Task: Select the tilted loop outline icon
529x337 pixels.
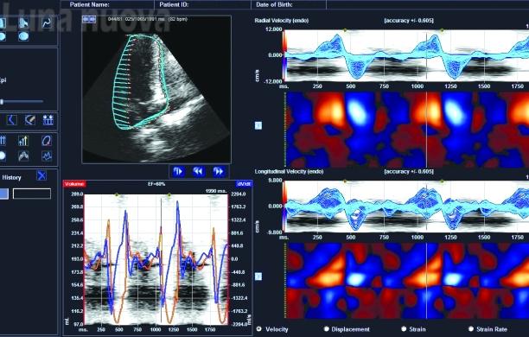Action: coord(47,140)
